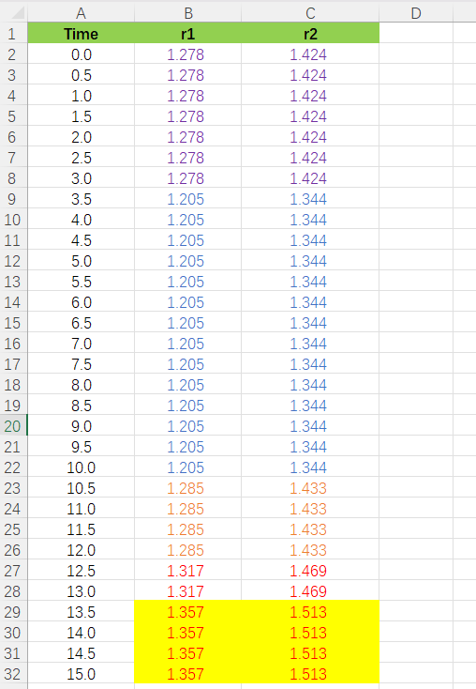The width and height of the screenshot is (476, 689).
Task: Click r2 value 1.433 in row 26
Action: pos(310,550)
